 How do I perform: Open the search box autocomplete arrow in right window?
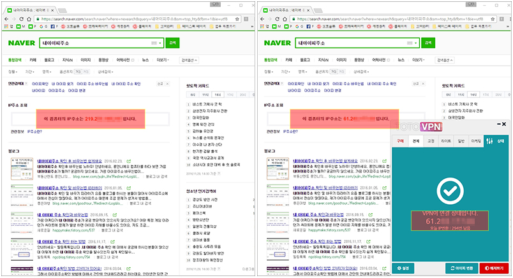pyautogui.click(x=415, y=43)
